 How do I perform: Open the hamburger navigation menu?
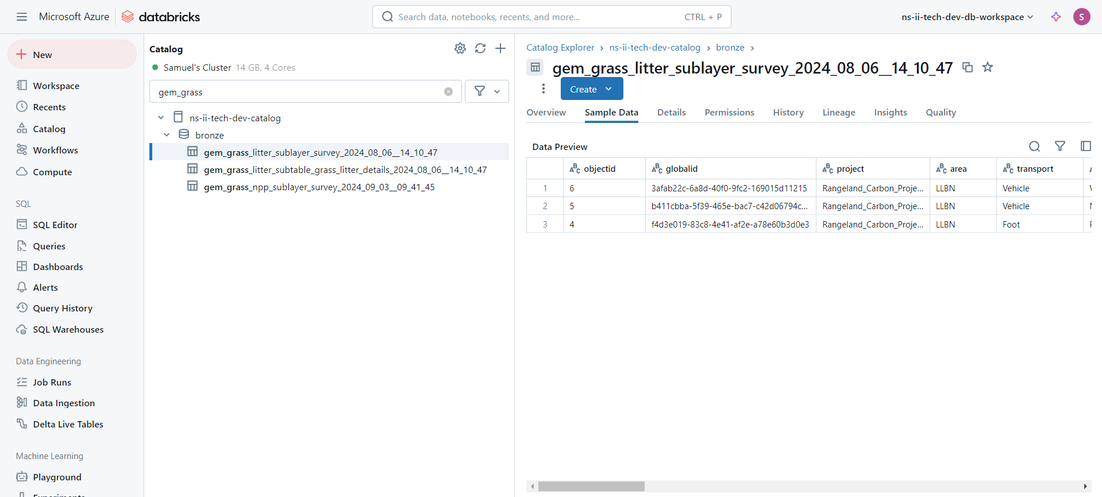point(22,17)
